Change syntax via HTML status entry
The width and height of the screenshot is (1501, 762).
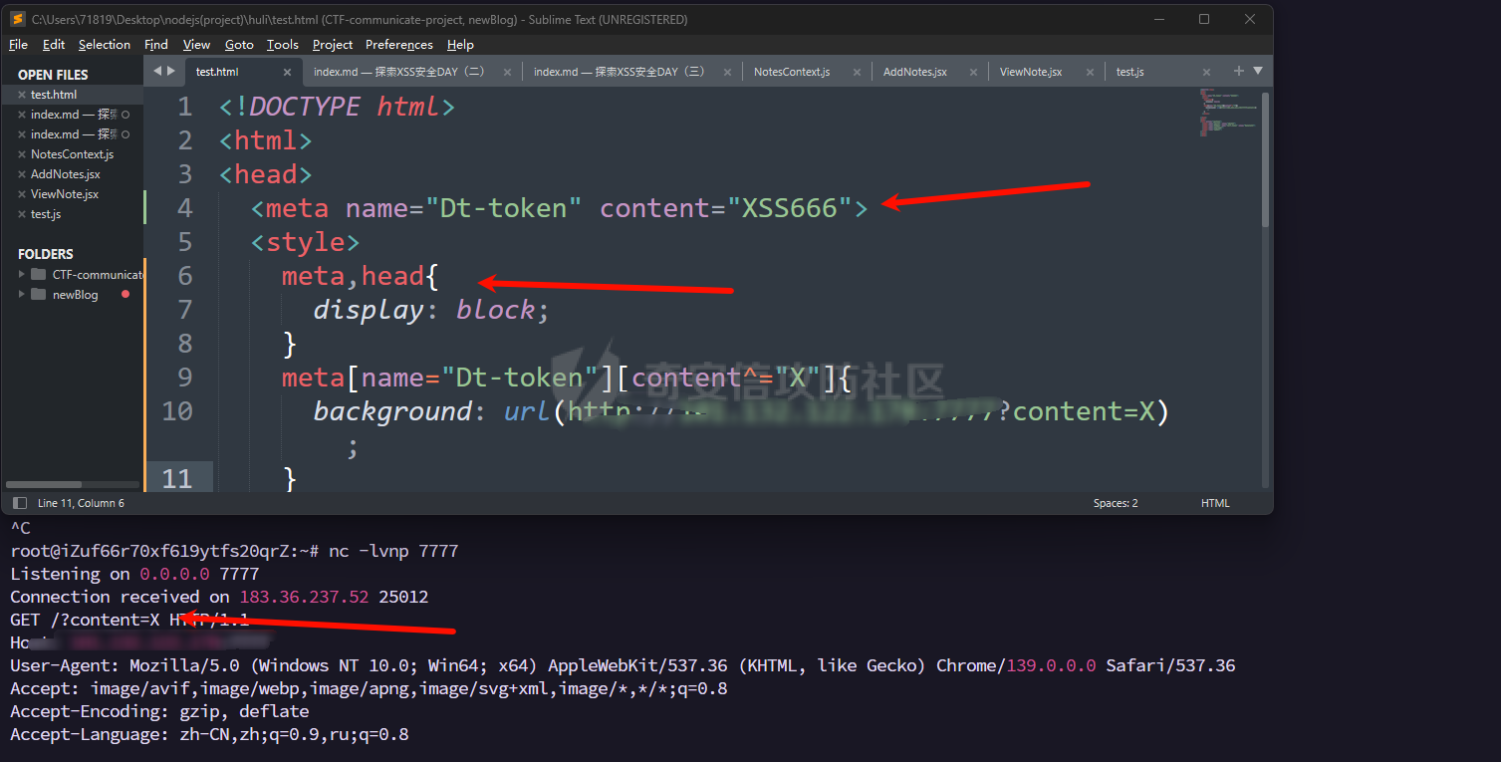[x=1215, y=503]
